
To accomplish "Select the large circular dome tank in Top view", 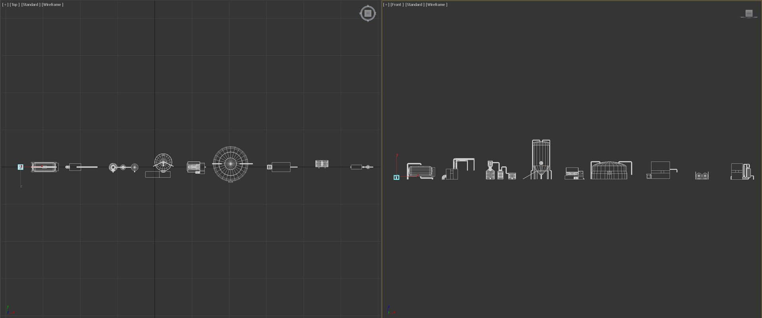I will [231, 164].
